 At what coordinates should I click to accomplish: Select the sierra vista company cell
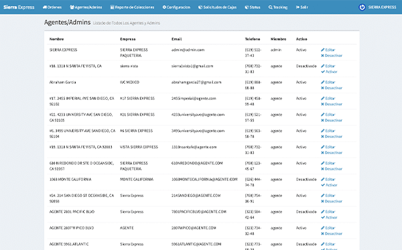129,66
